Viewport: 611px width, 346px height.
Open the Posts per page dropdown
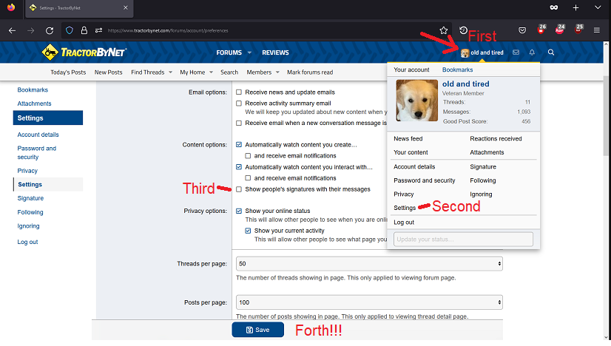(x=368, y=302)
